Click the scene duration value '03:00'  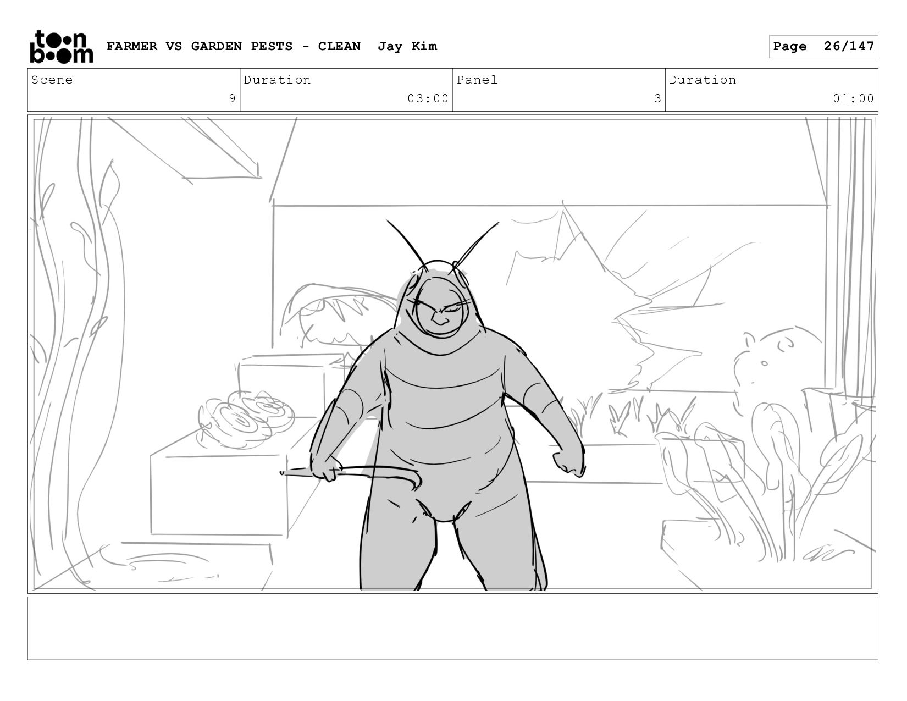[x=428, y=98]
